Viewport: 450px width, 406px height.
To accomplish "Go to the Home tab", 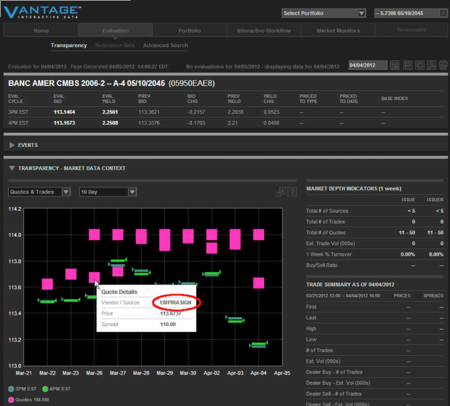I will (41, 30).
